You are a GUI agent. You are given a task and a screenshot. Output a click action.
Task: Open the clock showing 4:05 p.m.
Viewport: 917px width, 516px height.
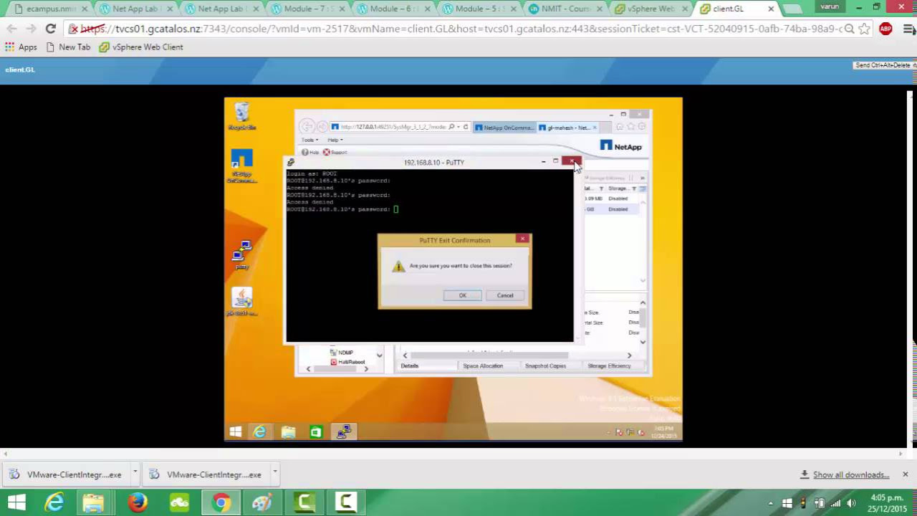tap(886, 502)
